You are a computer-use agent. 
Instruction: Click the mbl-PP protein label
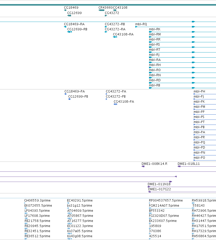[x=199, y=112]
